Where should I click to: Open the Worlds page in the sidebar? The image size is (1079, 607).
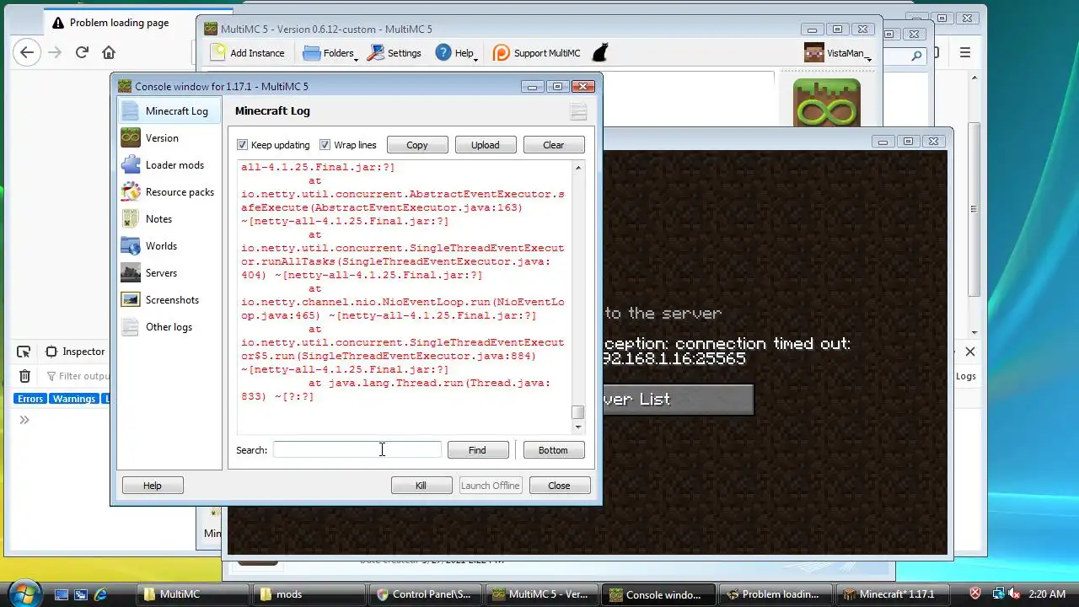169,245
